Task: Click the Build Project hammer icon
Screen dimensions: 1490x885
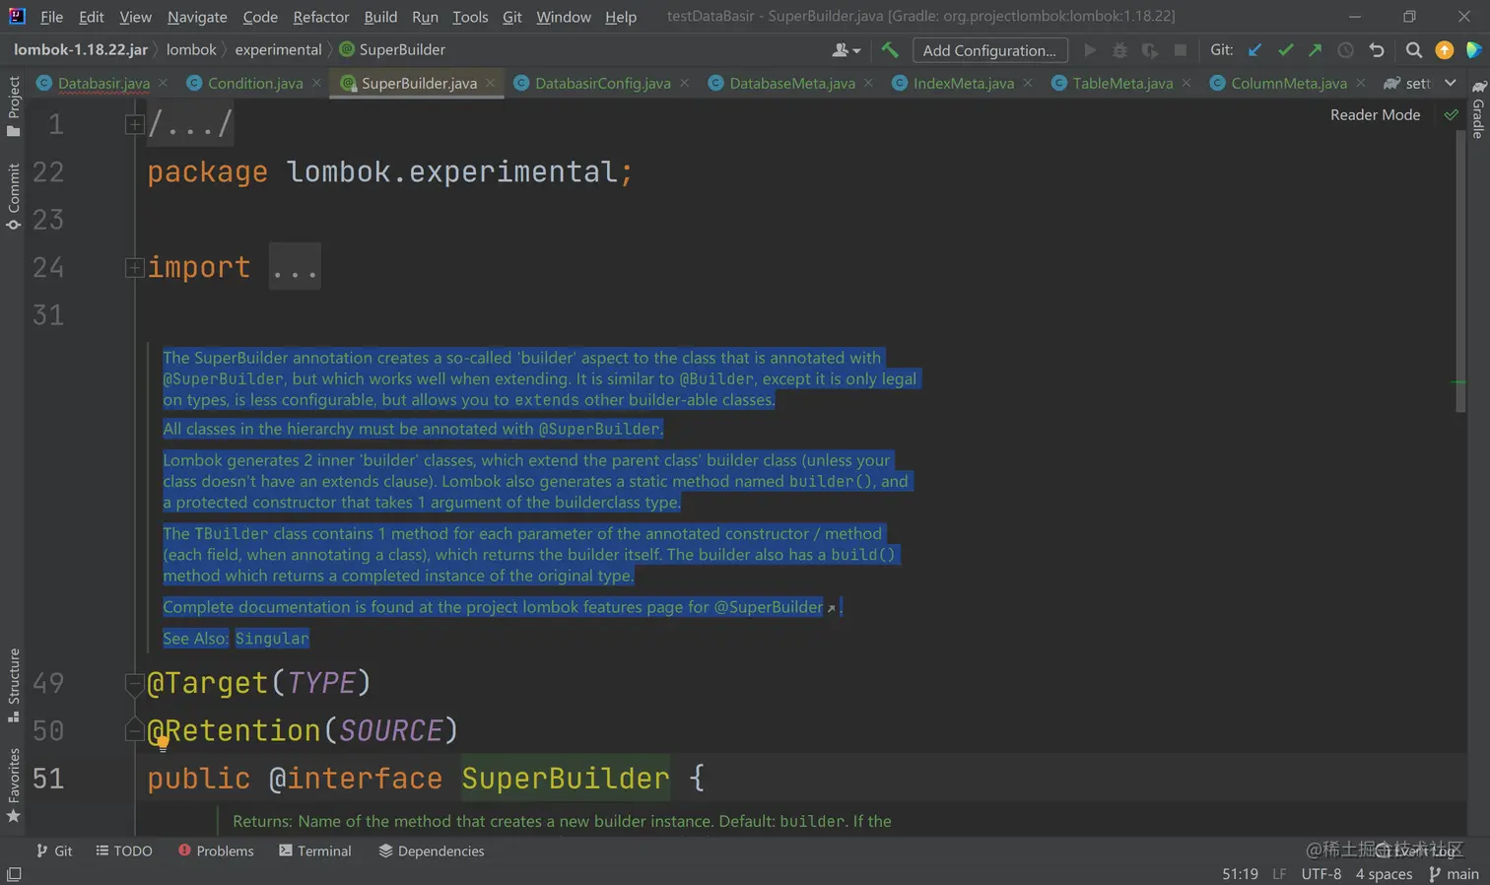Action: click(x=890, y=50)
